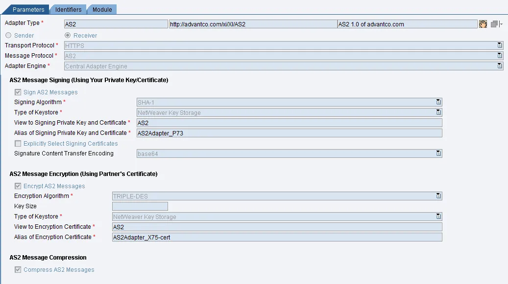Open the Adapter Engine dropdown
Screen dimensions: 508x284
pos(500,66)
